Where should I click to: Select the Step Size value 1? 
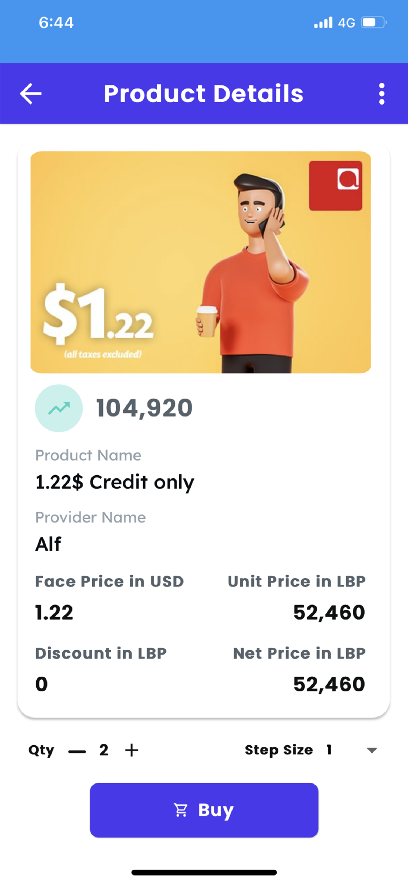point(329,750)
